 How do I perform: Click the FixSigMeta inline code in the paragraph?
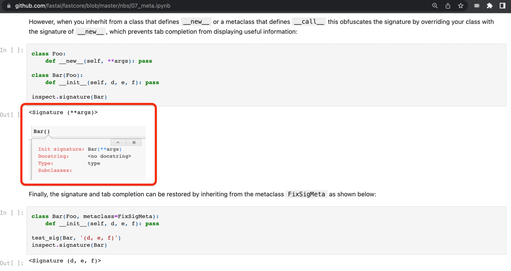(306, 194)
